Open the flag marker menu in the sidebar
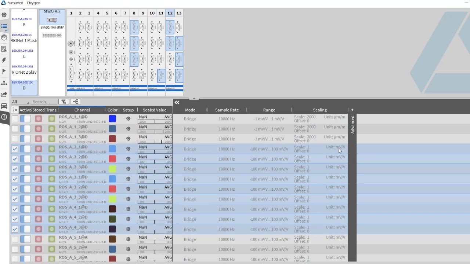Viewport: 470px width, 264px height. 4,71
